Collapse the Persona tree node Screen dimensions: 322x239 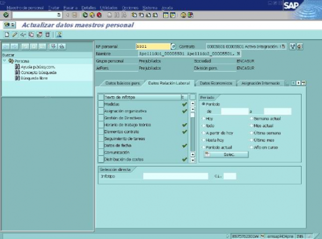point(4,61)
